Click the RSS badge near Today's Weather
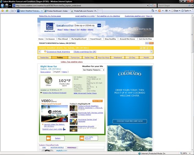The height and width of the screenshot is (155, 194). click(147, 43)
